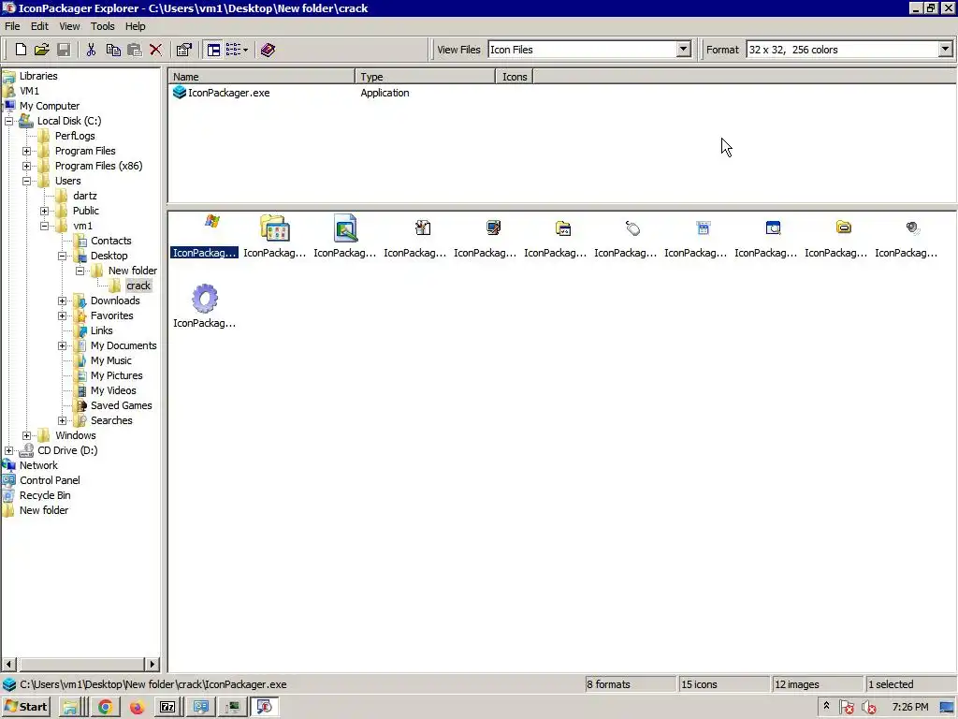
Task: Expand the Windows folder node
Action: pyautogui.click(x=27, y=435)
